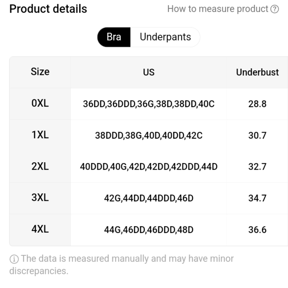This screenshot has height=288, width=288.
Task: Open the How to measure product link
Action: [223, 9]
